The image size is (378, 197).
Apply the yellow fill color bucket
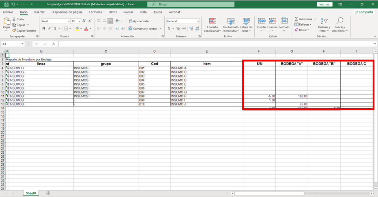[x=77, y=29]
